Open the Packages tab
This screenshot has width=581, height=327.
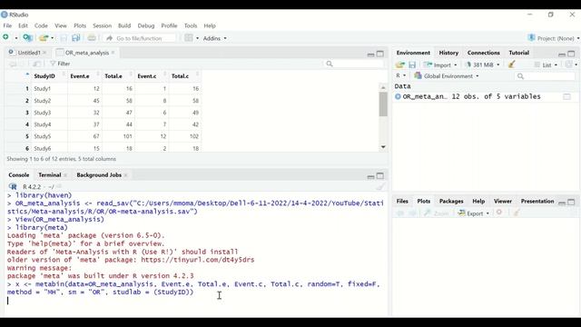pyautogui.click(x=451, y=202)
